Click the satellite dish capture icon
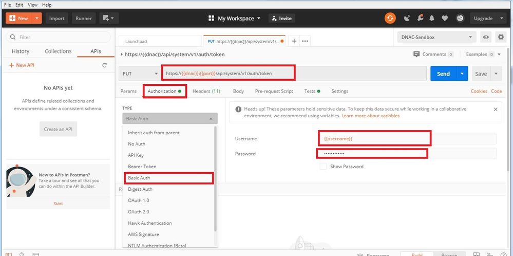513x256 pixels. click(407, 19)
